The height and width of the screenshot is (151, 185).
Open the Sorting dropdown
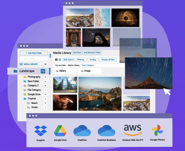pyautogui.click(x=93, y=60)
